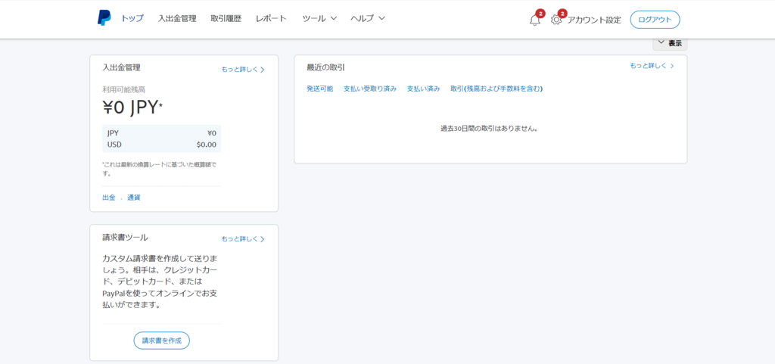Click the ログアウト button
The width and height of the screenshot is (775, 364).
[655, 20]
